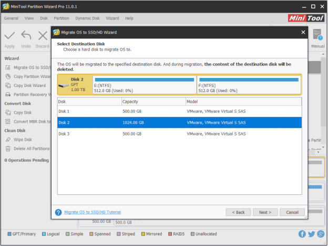Open the Google Plus social icon
The image size is (328, 246).
tap(320, 234)
